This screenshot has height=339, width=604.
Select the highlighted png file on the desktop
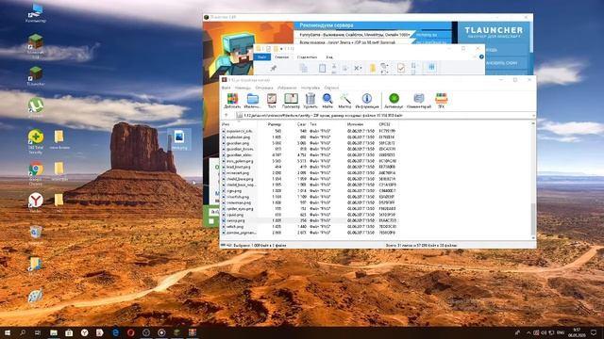click(179, 139)
